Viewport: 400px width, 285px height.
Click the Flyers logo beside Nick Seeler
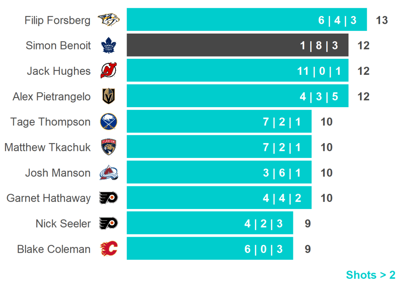(109, 223)
